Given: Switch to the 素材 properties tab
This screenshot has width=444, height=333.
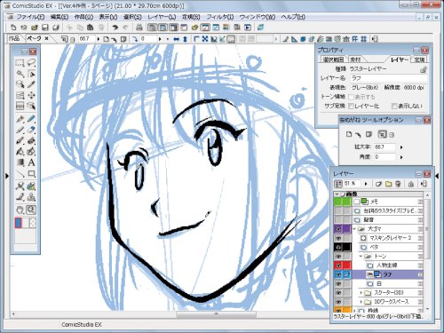Looking at the screenshot, I should 355,59.
